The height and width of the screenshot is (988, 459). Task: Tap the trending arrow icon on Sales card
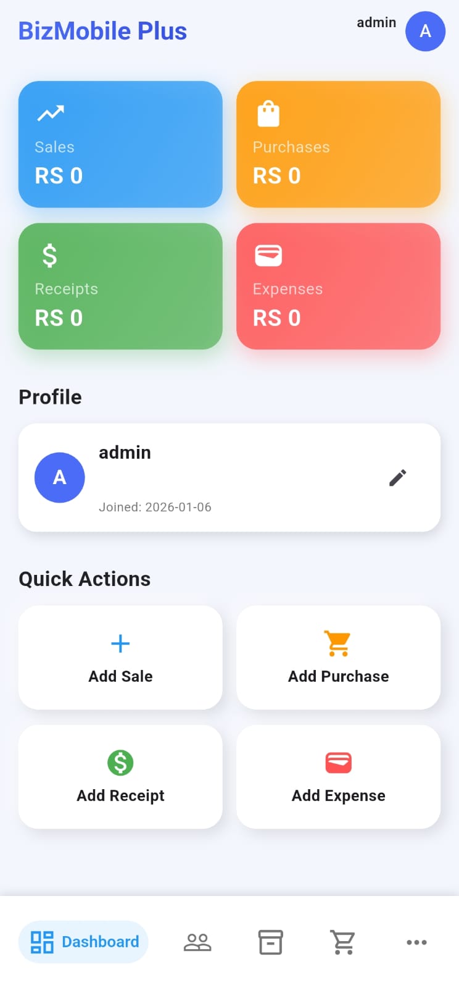[x=51, y=114]
